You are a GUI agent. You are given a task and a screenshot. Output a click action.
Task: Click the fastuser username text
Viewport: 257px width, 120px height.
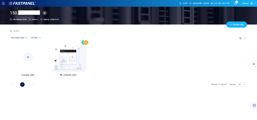(245, 3)
